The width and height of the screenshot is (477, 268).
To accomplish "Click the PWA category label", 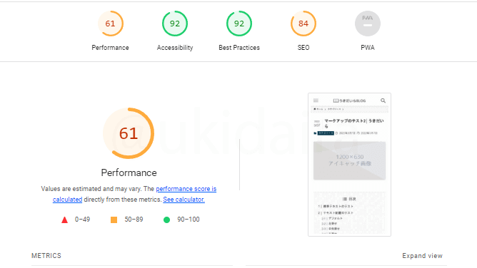I will [x=368, y=48].
